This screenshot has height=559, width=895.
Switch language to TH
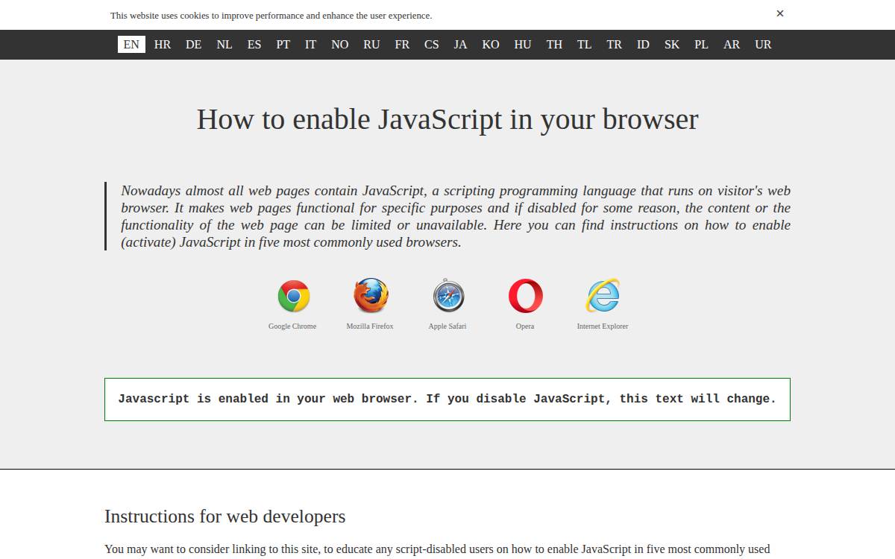pos(554,45)
